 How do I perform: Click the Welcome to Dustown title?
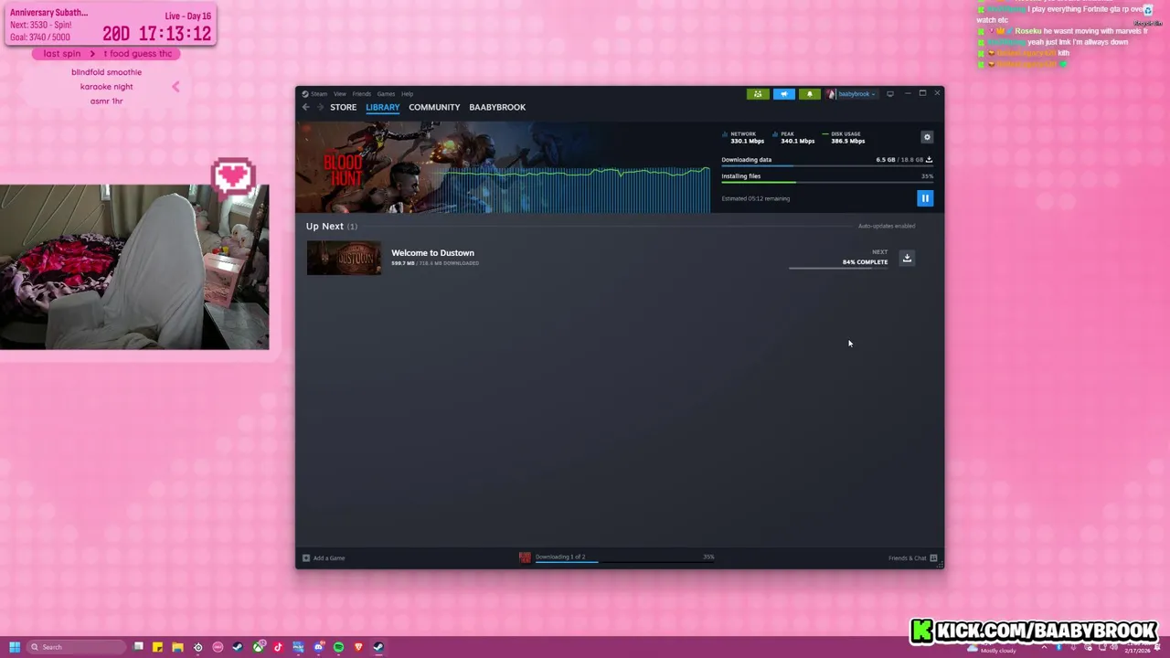pyautogui.click(x=432, y=253)
